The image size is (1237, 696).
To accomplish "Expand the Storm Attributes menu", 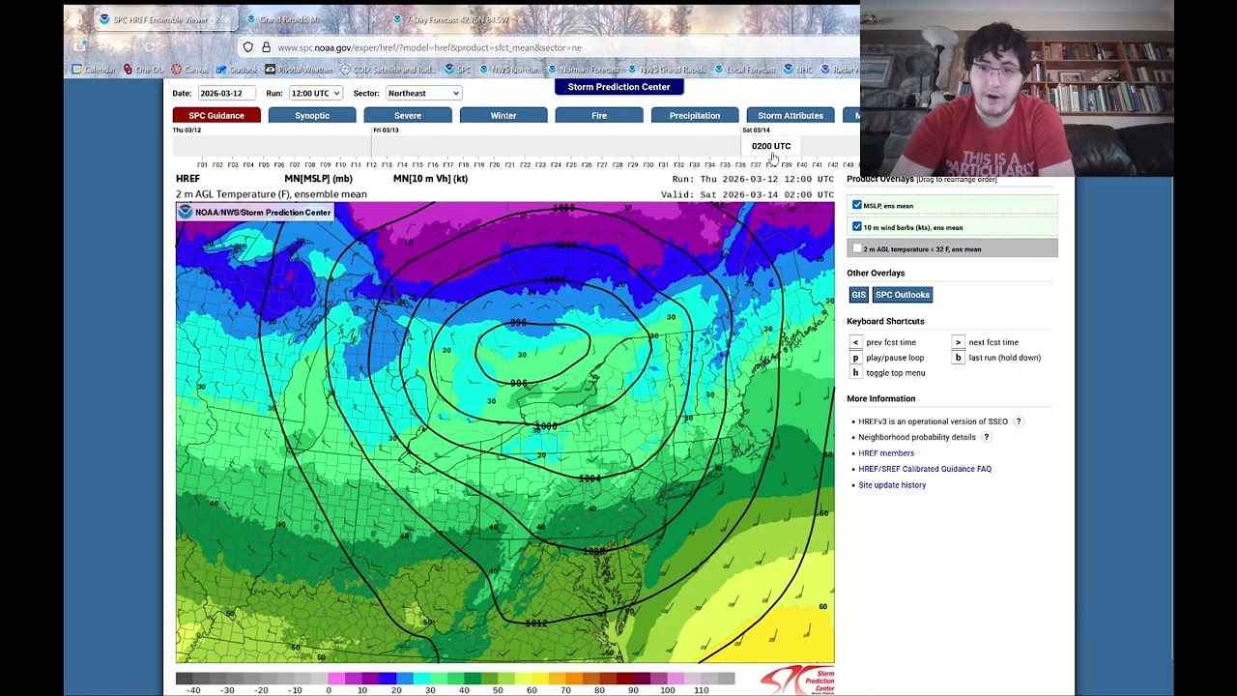I will (791, 115).
